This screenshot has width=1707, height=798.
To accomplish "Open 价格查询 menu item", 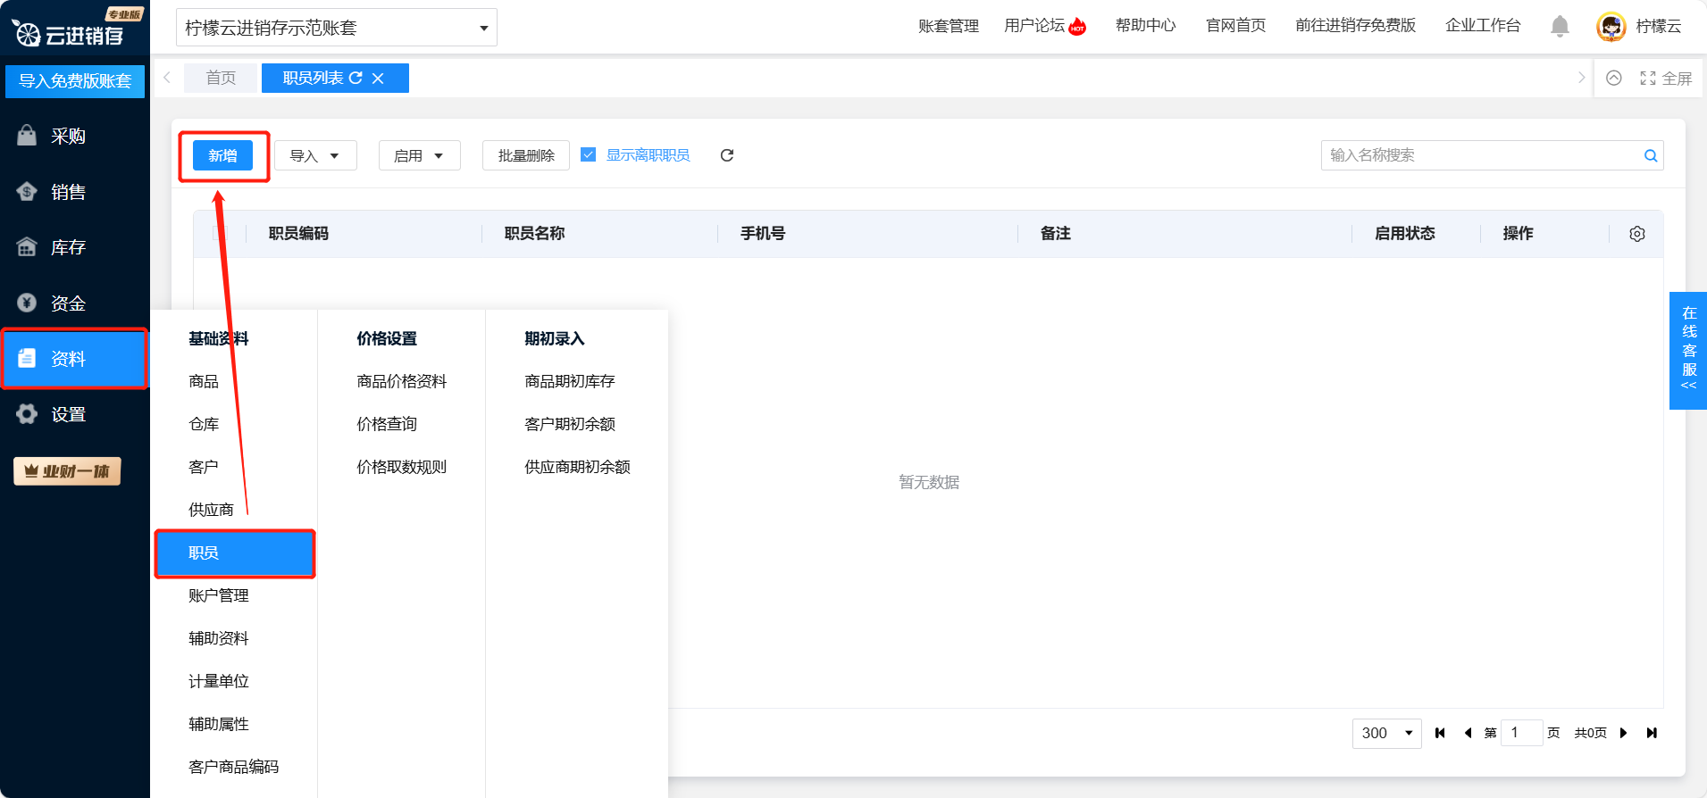I will (387, 424).
